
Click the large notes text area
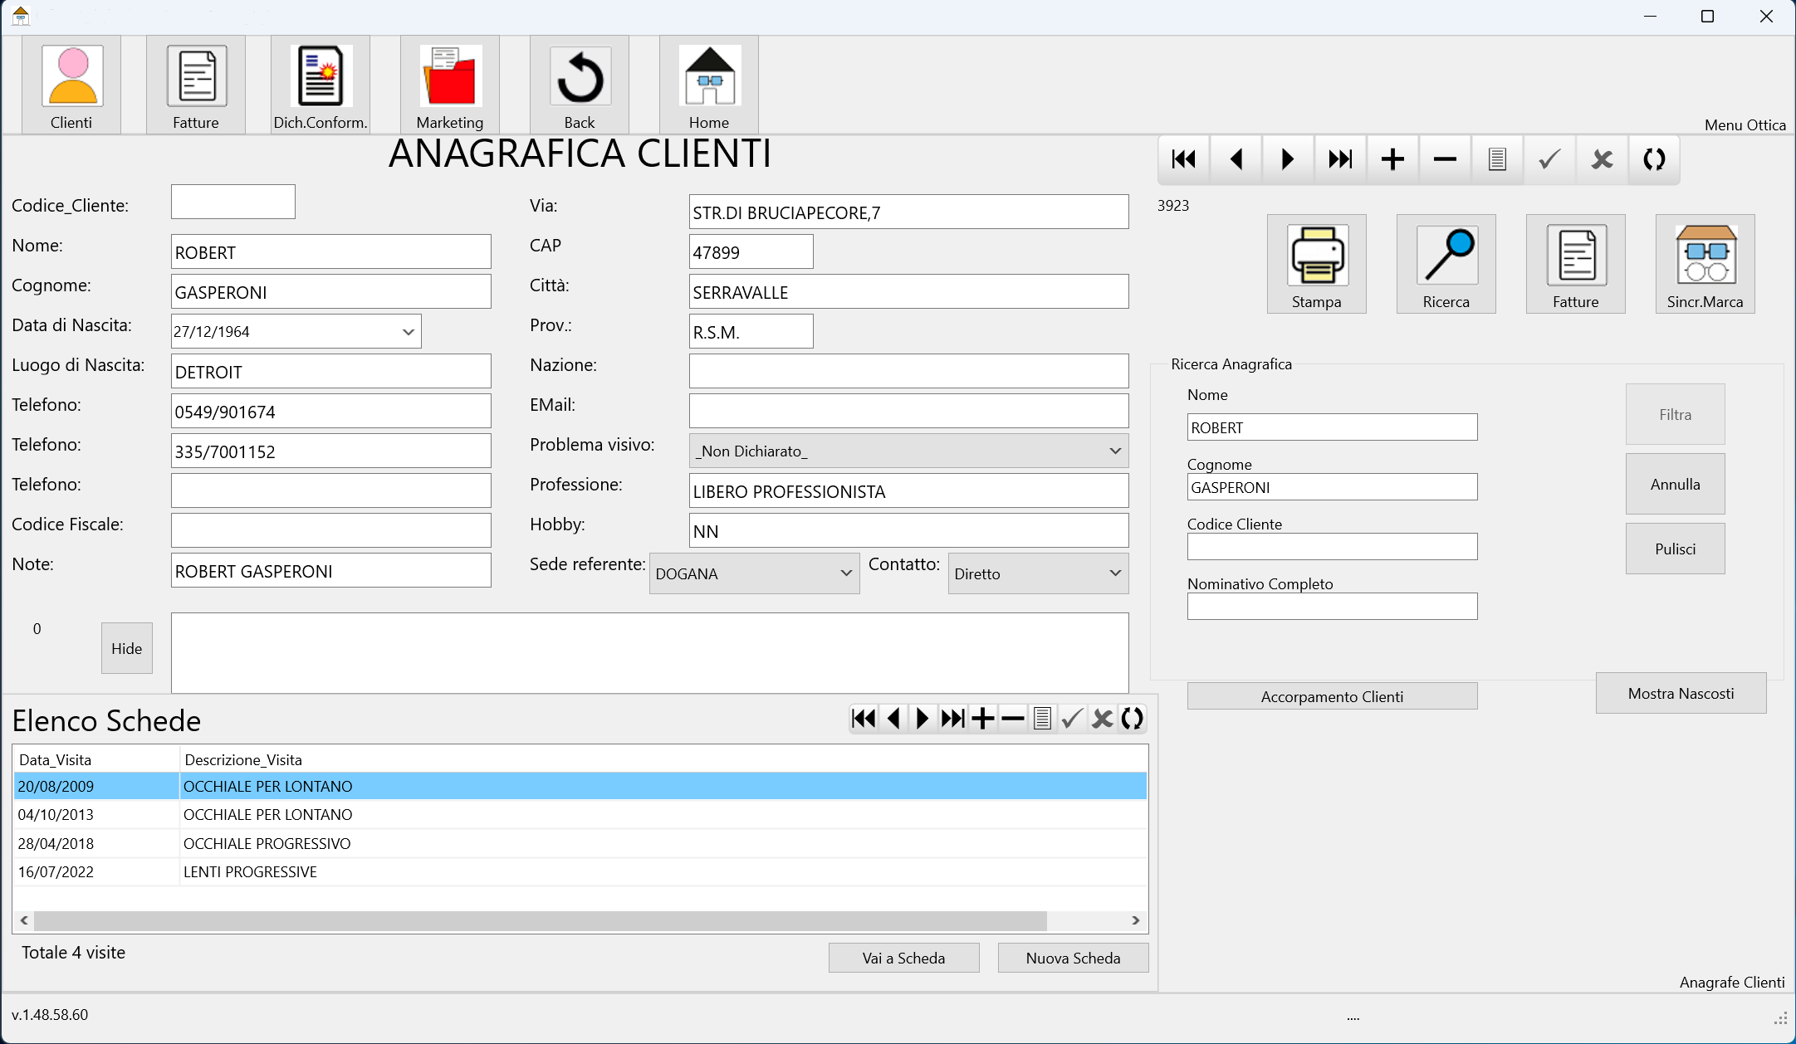650,653
